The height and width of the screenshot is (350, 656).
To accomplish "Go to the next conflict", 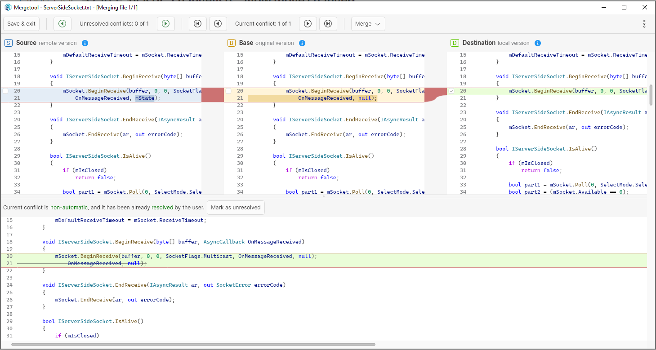I will 308,23.
